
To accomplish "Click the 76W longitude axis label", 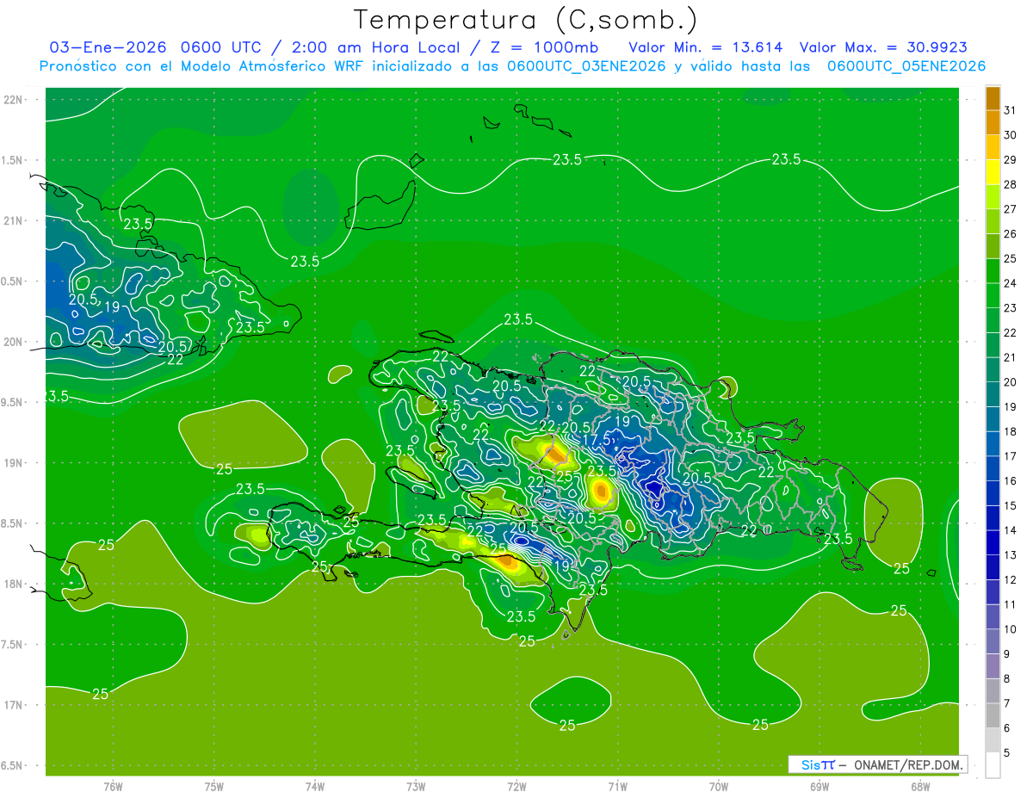I will 113,786.
